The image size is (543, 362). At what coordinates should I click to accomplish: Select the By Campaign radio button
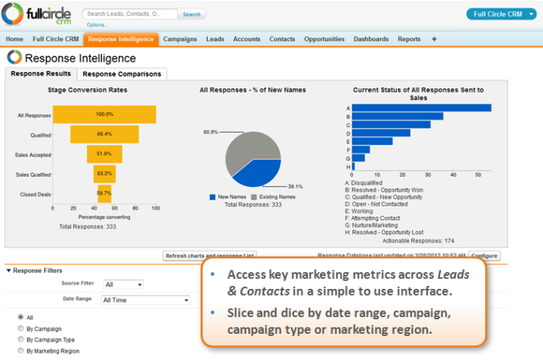click(x=21, y=328)
